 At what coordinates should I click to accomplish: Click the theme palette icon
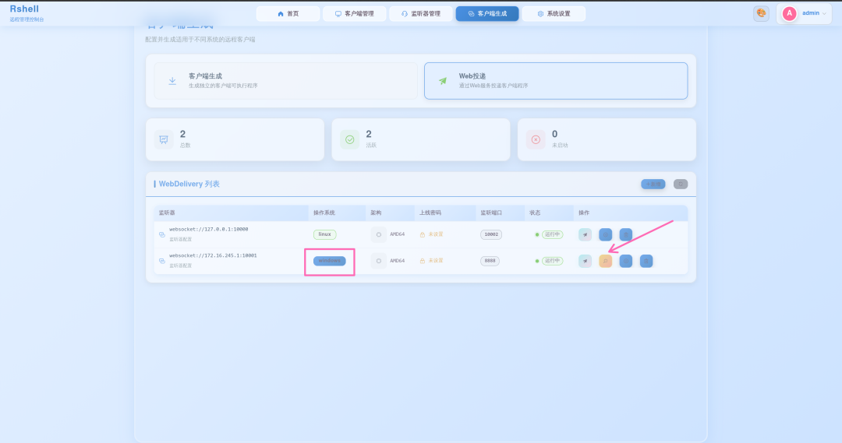(x=761, y=13)
